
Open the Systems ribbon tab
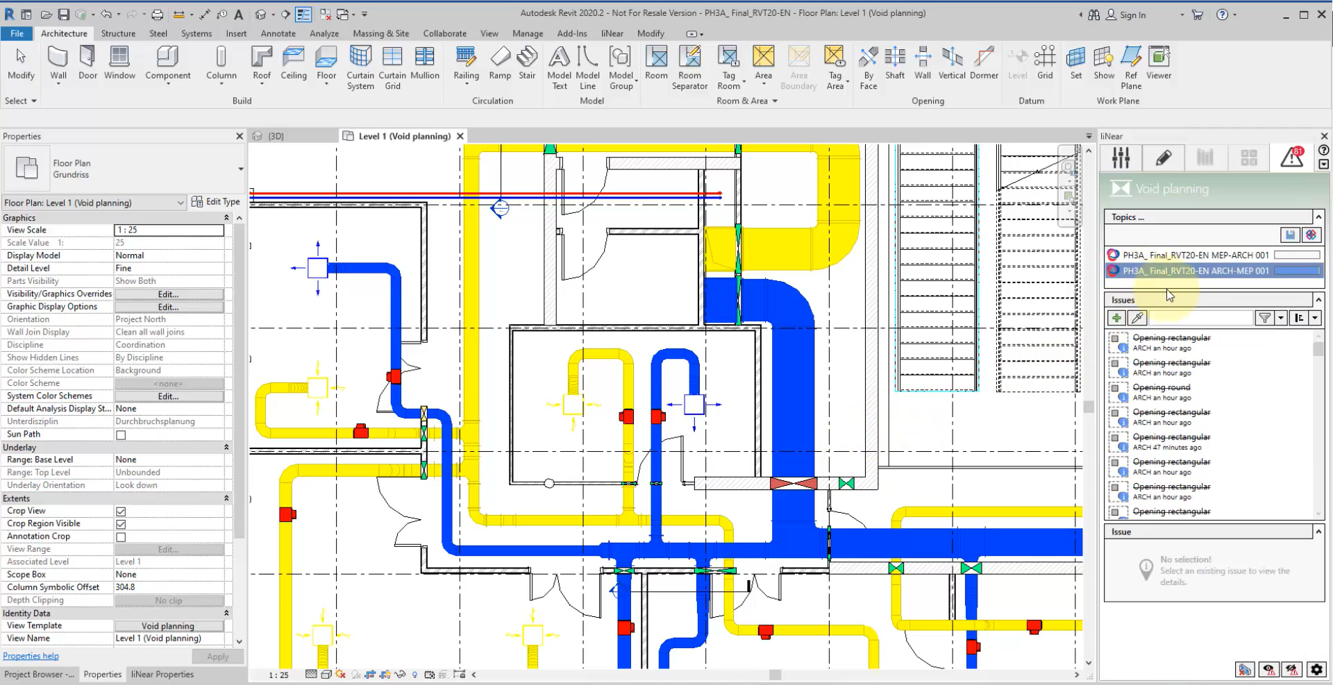pos(196,33)
